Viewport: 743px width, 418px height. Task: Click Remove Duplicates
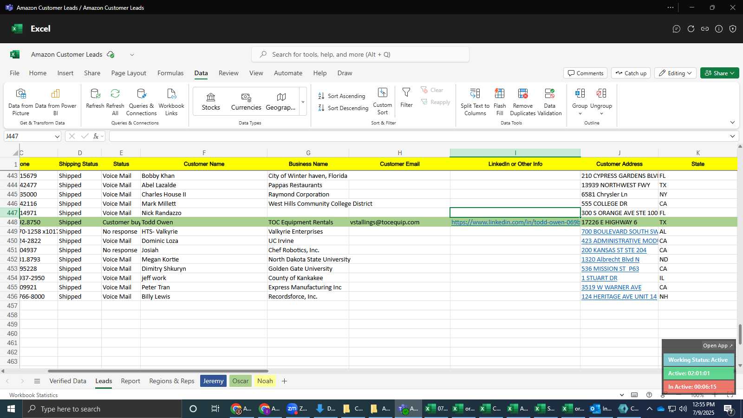tap(523, 102)
